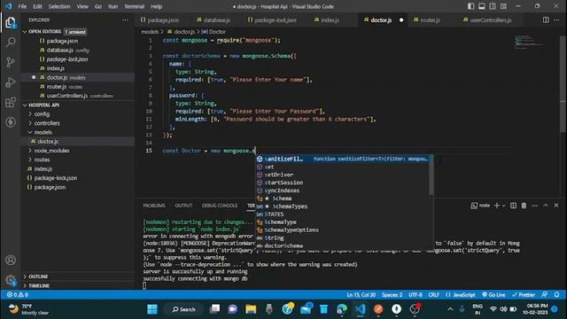
Task: Switch to the Problems panel tab
Action: tap(153, 206)
